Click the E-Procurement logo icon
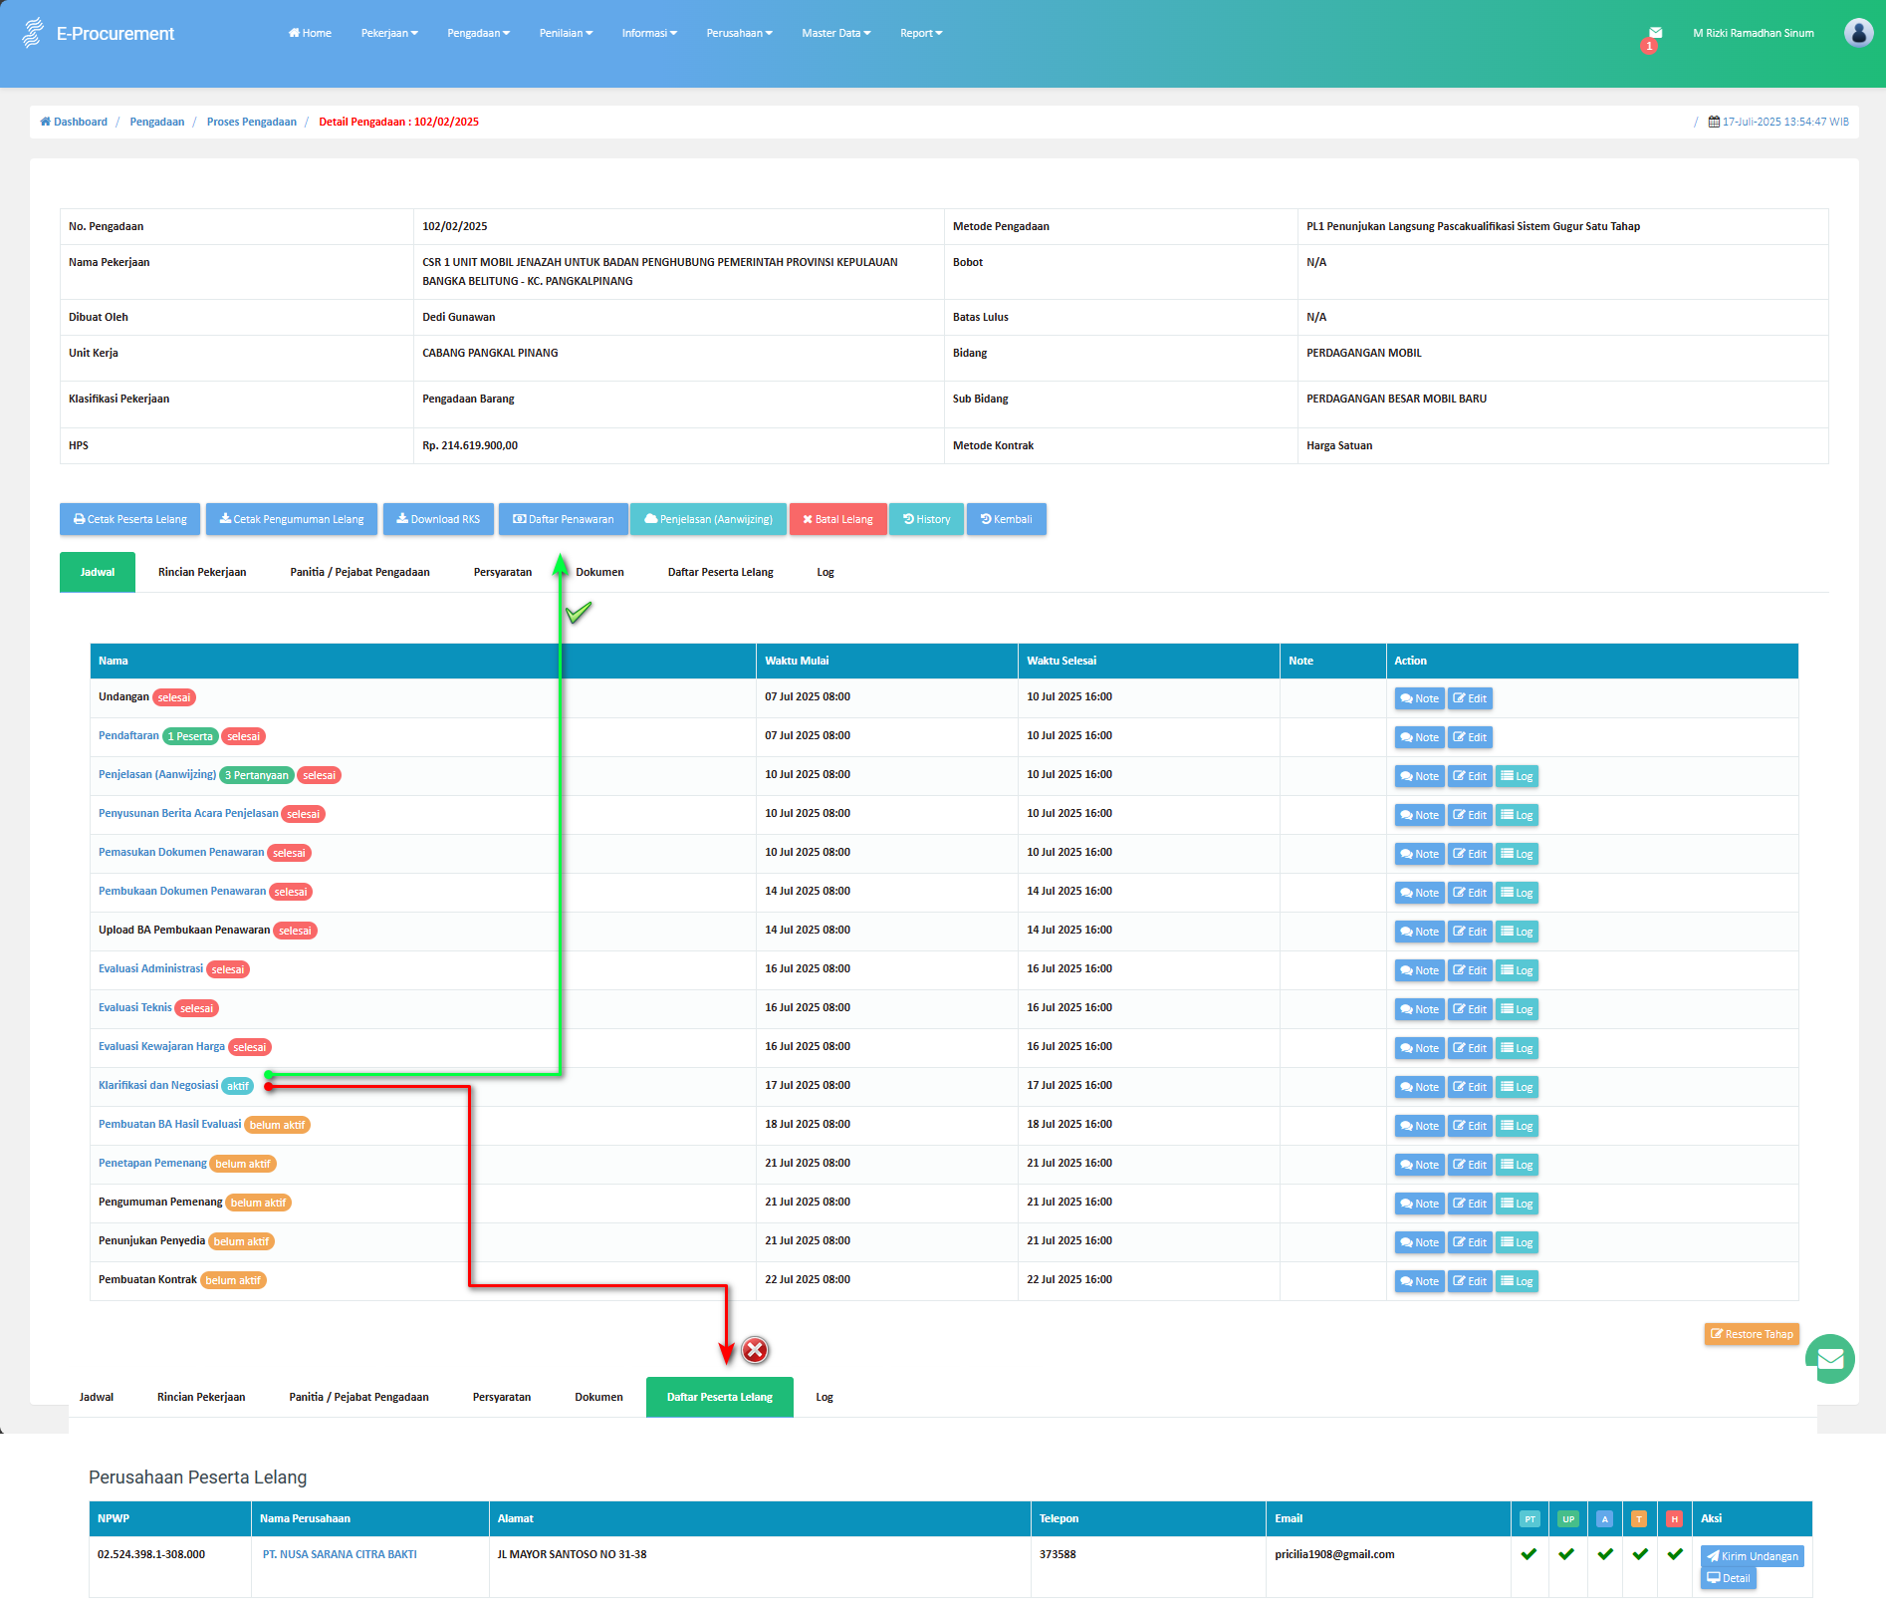Screen dimensions: 1886x1611 (33, 33)
